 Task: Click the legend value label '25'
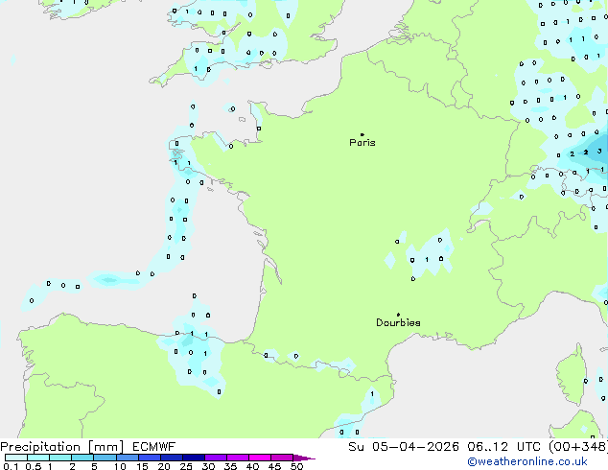[x=186, y=466]
